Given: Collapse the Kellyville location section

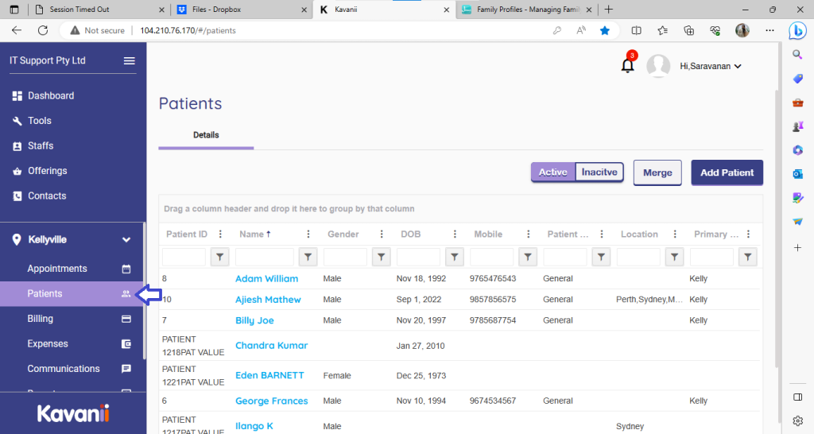Looking at the screenshot, I should [126, 239].
